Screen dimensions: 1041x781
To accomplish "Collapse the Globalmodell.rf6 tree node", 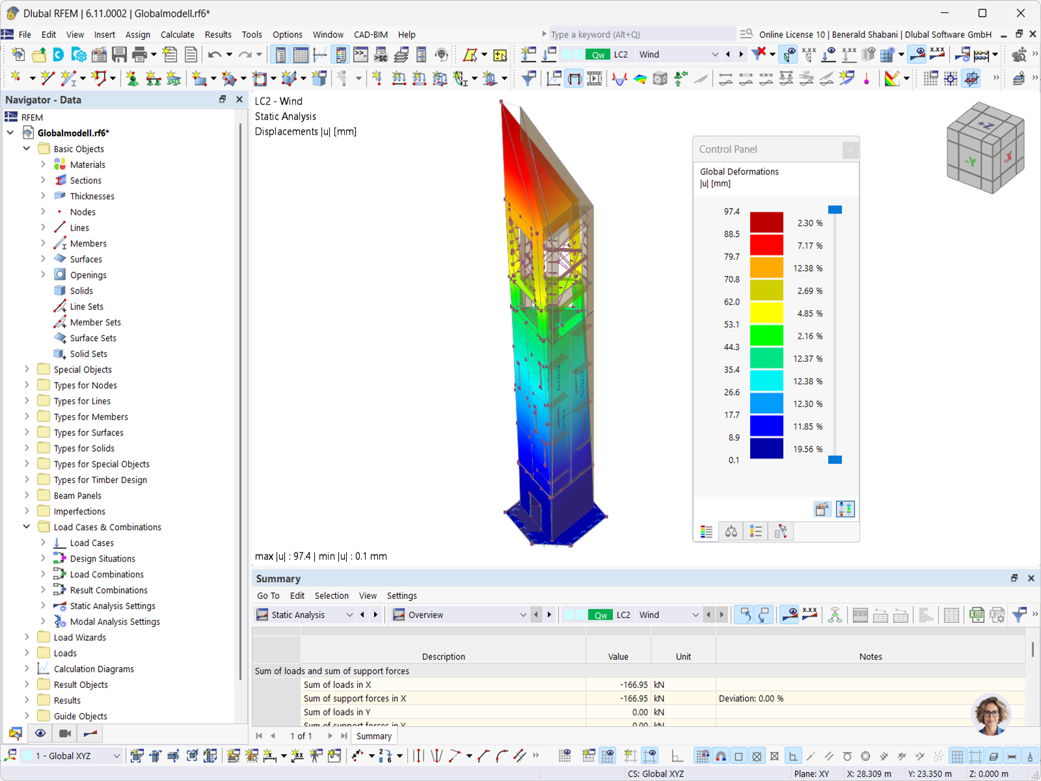I will [10, 133].
